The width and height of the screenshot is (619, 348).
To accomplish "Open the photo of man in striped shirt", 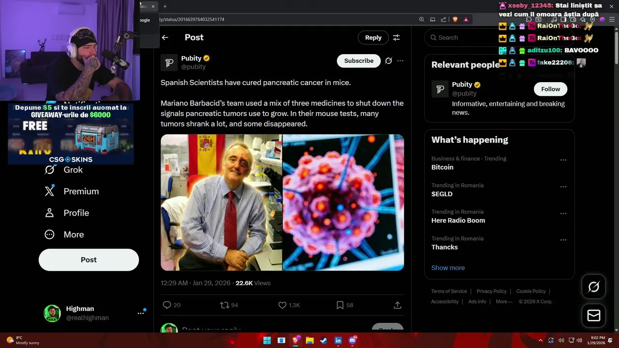I will coord(221,203).
